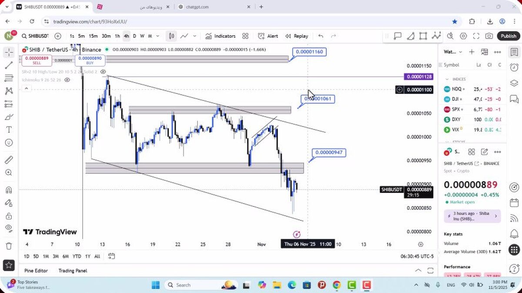Viewport: 522px width, 293px height.
Task: Take a chart snapshot with camera icon
Action: click(489, 36)
